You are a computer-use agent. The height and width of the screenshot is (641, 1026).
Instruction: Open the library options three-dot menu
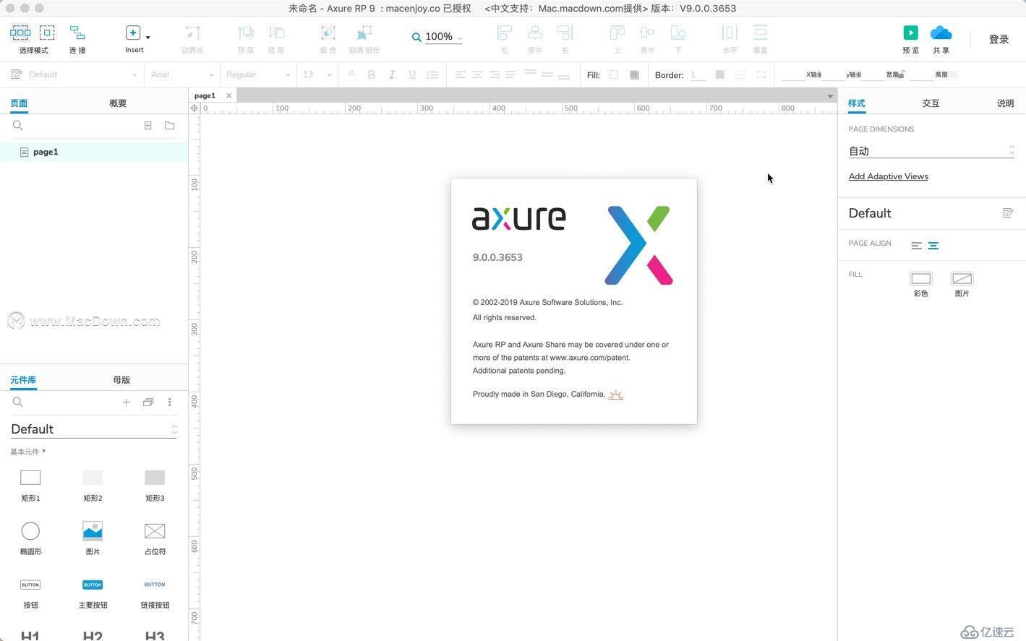coord(170,403)
